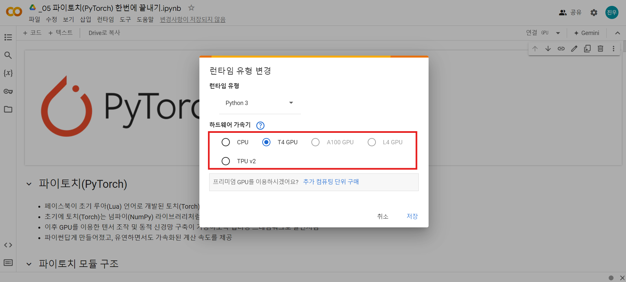
Task: Collapse the 파이토치 모듈 구조 section
Action: point(29,264)
